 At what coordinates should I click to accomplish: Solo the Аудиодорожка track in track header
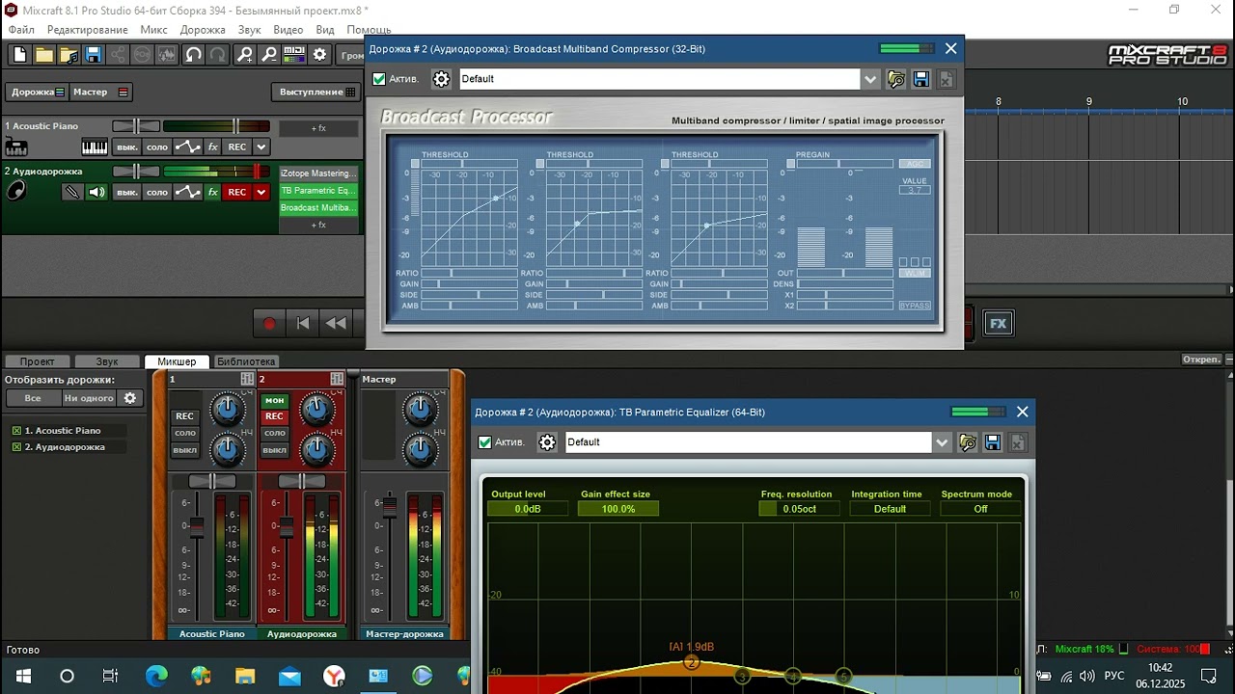click(x=157, y=193)
